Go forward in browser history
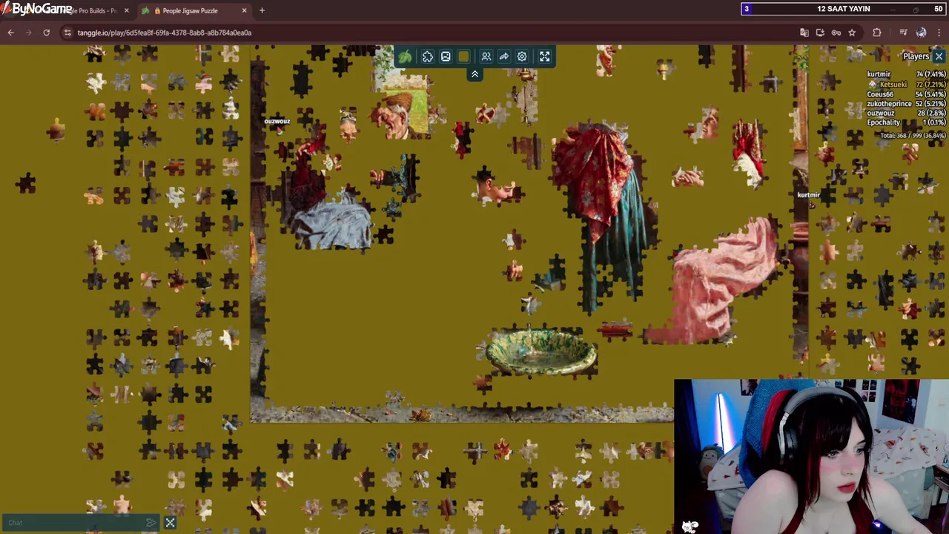 [x=28, y=33]
